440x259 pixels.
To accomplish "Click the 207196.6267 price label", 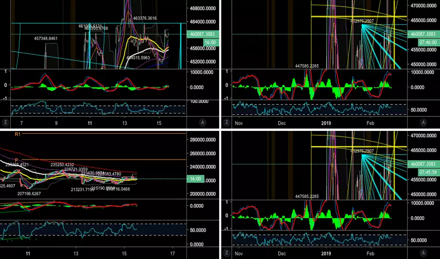I will pyautogui.click(x=29, y=194).
